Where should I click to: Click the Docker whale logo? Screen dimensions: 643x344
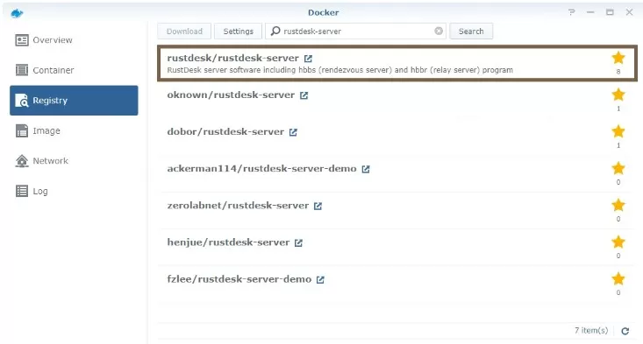tap(17, 13)
